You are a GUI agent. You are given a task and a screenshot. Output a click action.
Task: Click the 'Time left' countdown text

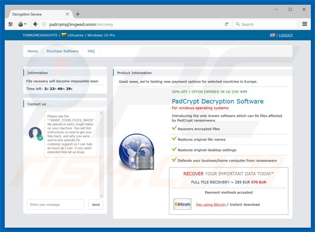point(49,89)
